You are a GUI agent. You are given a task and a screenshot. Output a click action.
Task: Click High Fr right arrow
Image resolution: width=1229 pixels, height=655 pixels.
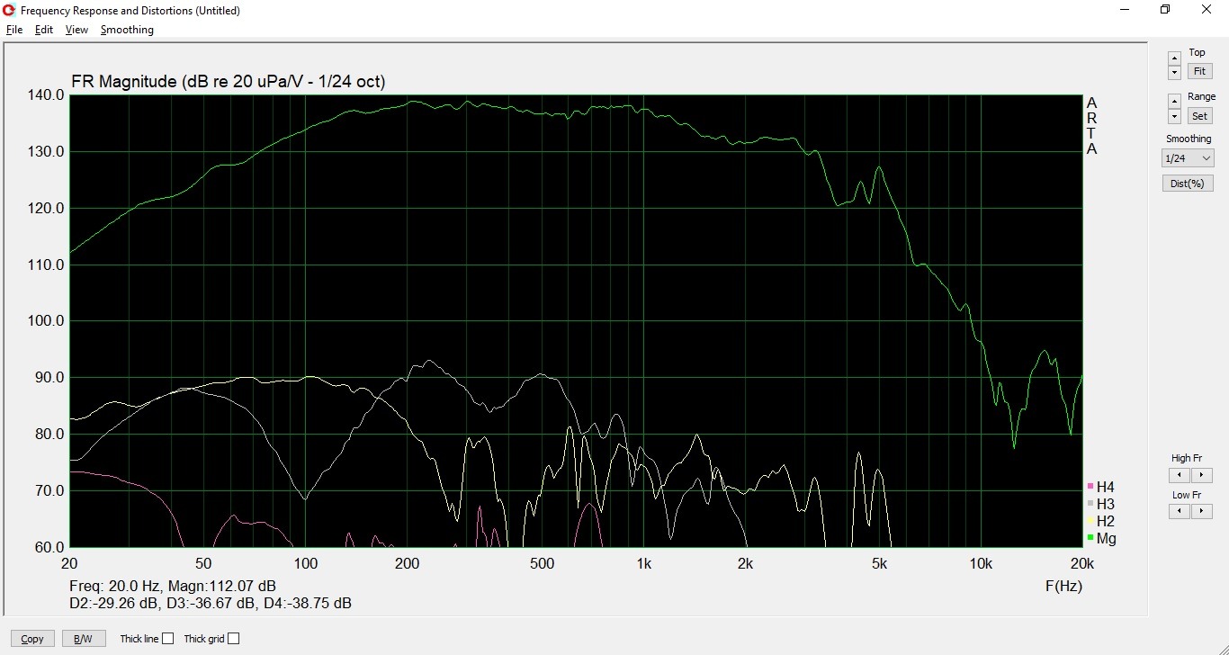click(x=1201, y=475)
